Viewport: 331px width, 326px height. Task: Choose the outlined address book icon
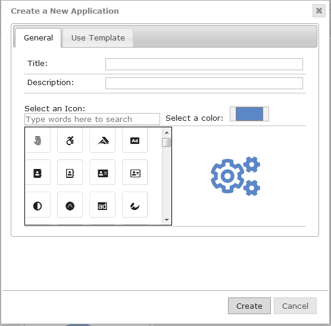pos(70,173)
